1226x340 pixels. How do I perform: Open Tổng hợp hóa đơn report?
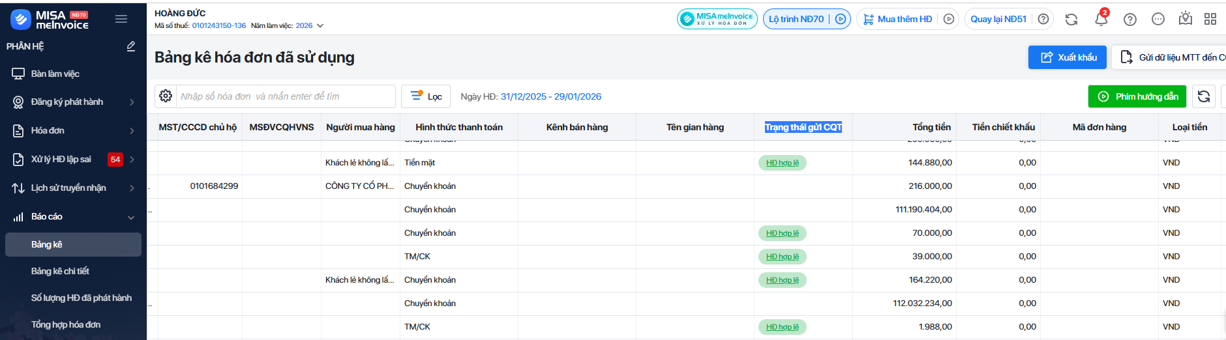click(x=66, y=324)
